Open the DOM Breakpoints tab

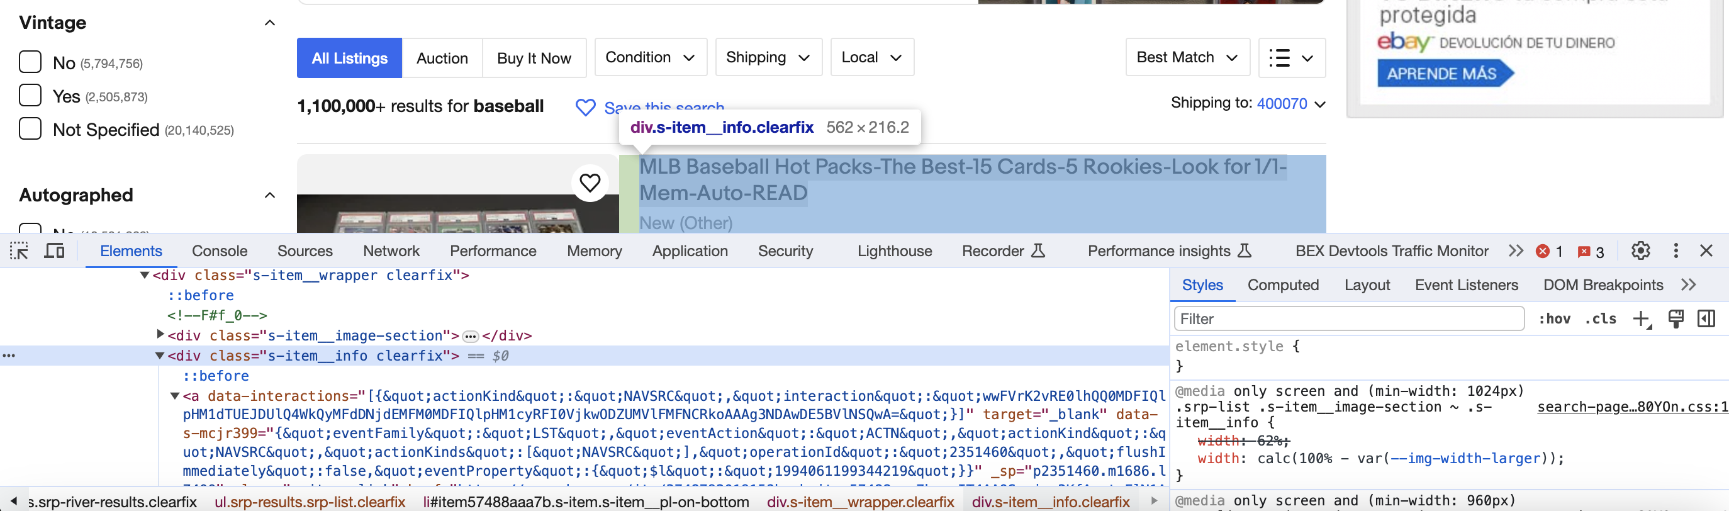(1603, 284)
